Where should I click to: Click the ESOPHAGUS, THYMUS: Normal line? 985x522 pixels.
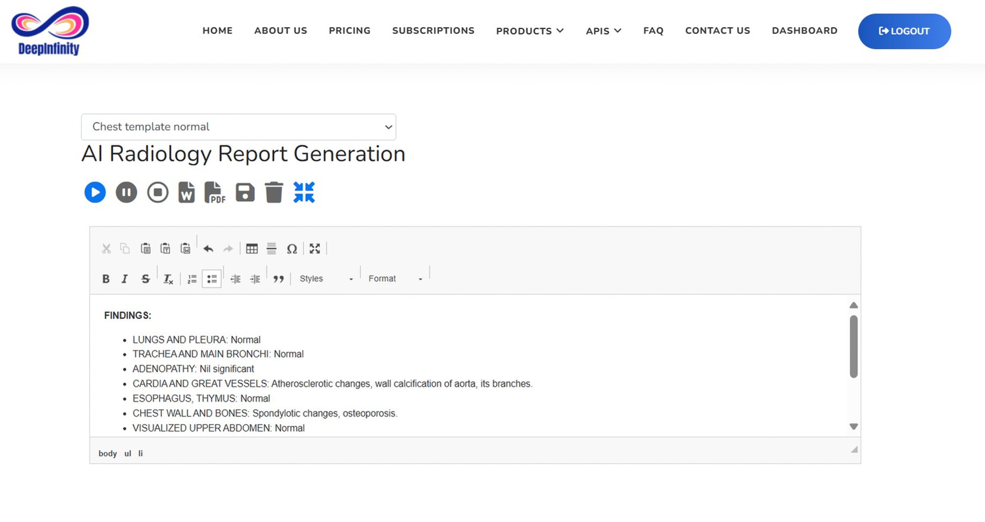[x=201, y=398]
